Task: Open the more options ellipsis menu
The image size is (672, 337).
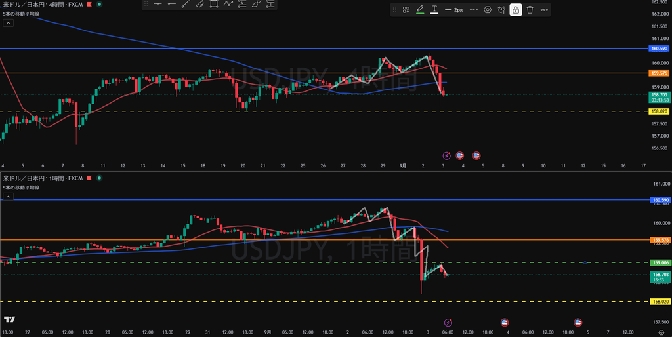Action: pyautogui.click(x=544, y=10)
